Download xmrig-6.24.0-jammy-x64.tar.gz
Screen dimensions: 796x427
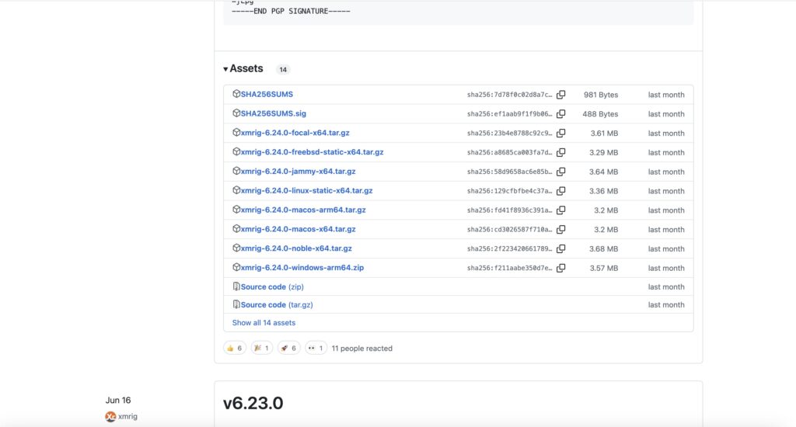[298, 172]
